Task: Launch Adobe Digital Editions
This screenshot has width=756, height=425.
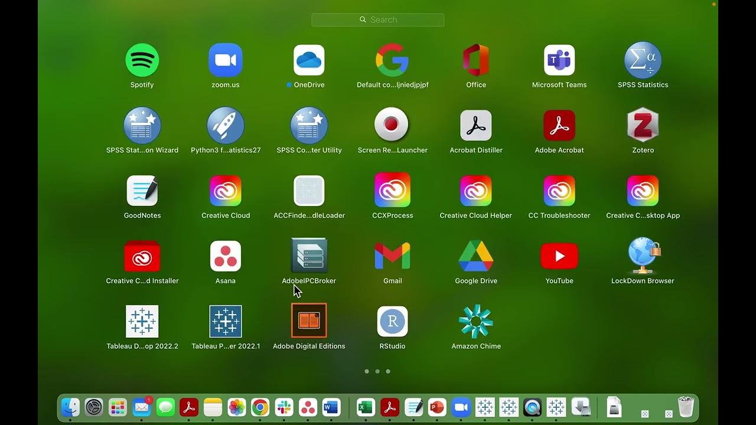Action: (309, 321)
